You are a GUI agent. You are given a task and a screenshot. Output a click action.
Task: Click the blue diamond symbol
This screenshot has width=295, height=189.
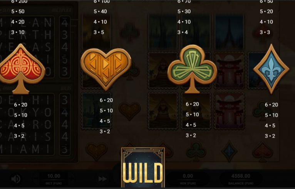(271, 69)
